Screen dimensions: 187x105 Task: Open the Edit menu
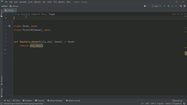point(11,2)
